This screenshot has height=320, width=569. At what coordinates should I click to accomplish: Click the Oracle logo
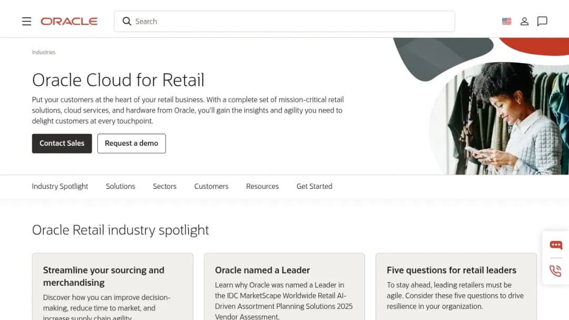pos(69,22)
